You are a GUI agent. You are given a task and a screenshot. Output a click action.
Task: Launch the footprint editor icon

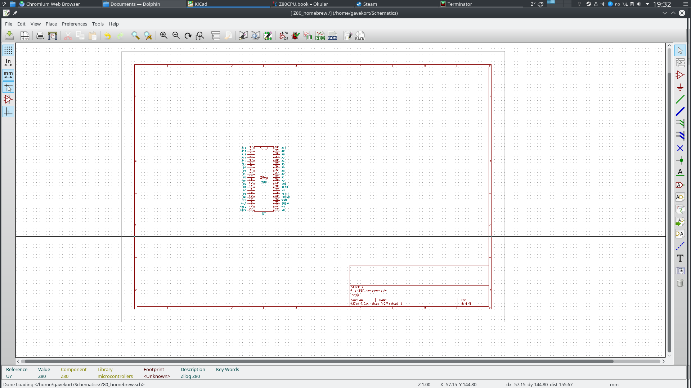268,36
